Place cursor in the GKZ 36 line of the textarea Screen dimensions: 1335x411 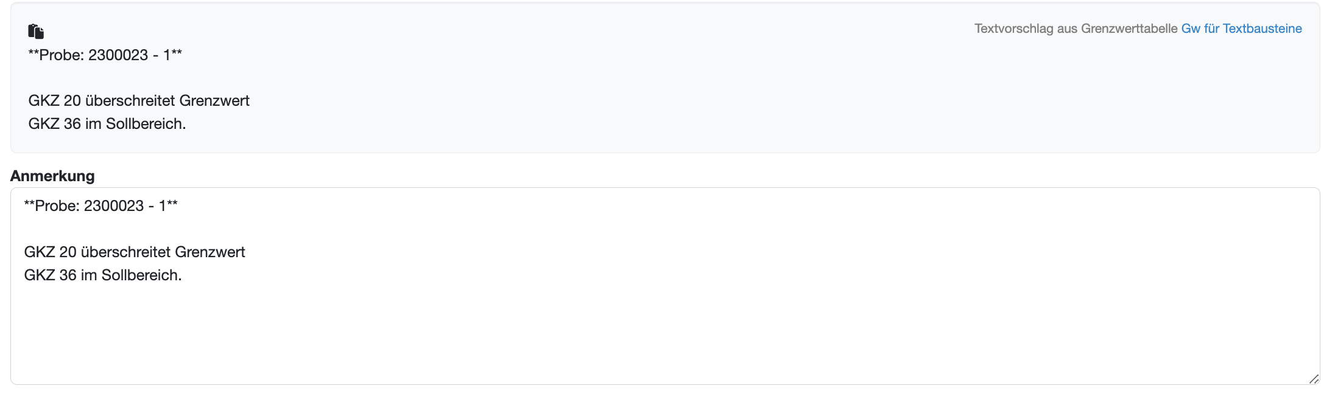pyautogui.click(x=103, y=275)
